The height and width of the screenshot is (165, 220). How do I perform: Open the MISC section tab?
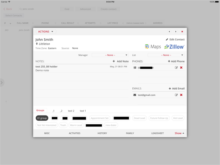click(x=47, y=133)
